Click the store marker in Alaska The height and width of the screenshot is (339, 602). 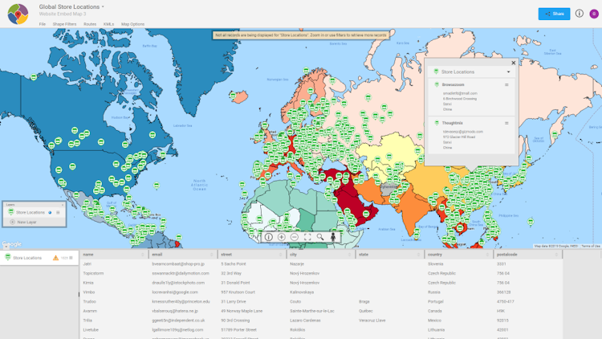coord(34,77)
